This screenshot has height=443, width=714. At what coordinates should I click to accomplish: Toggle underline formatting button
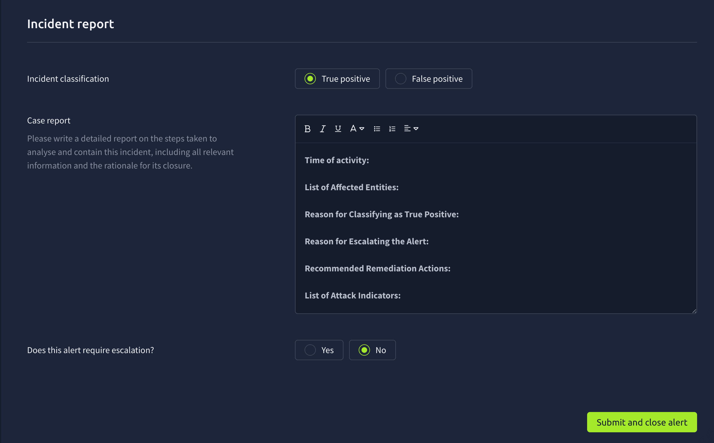click(338, 129)
